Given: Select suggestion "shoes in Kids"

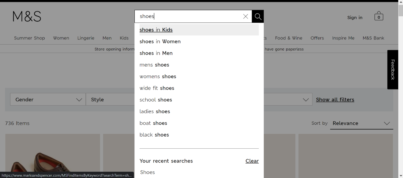Looking at the screenshot, I should click(199, 30).
